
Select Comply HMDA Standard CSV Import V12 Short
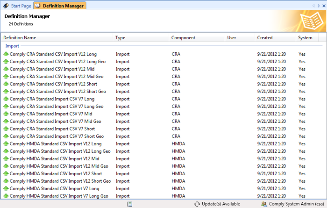tap(56, 173)
